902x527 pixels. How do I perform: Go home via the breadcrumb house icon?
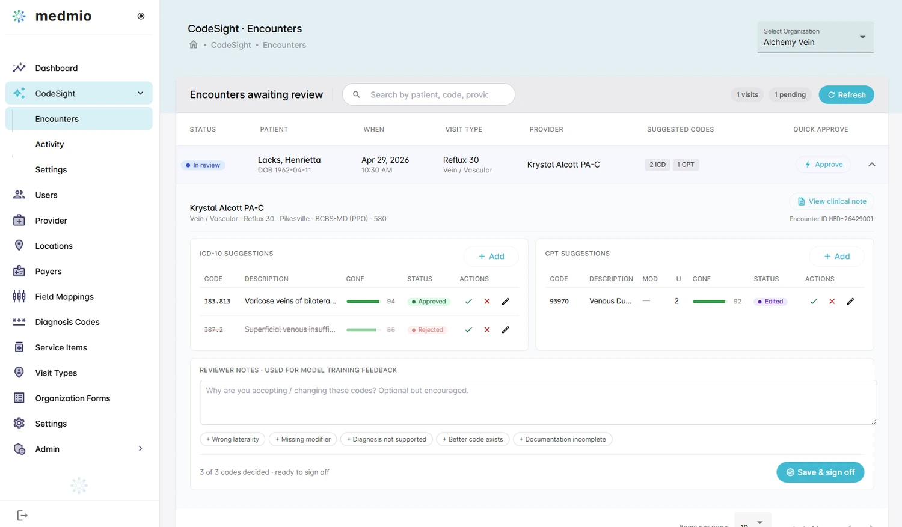(x=194, y=44)
